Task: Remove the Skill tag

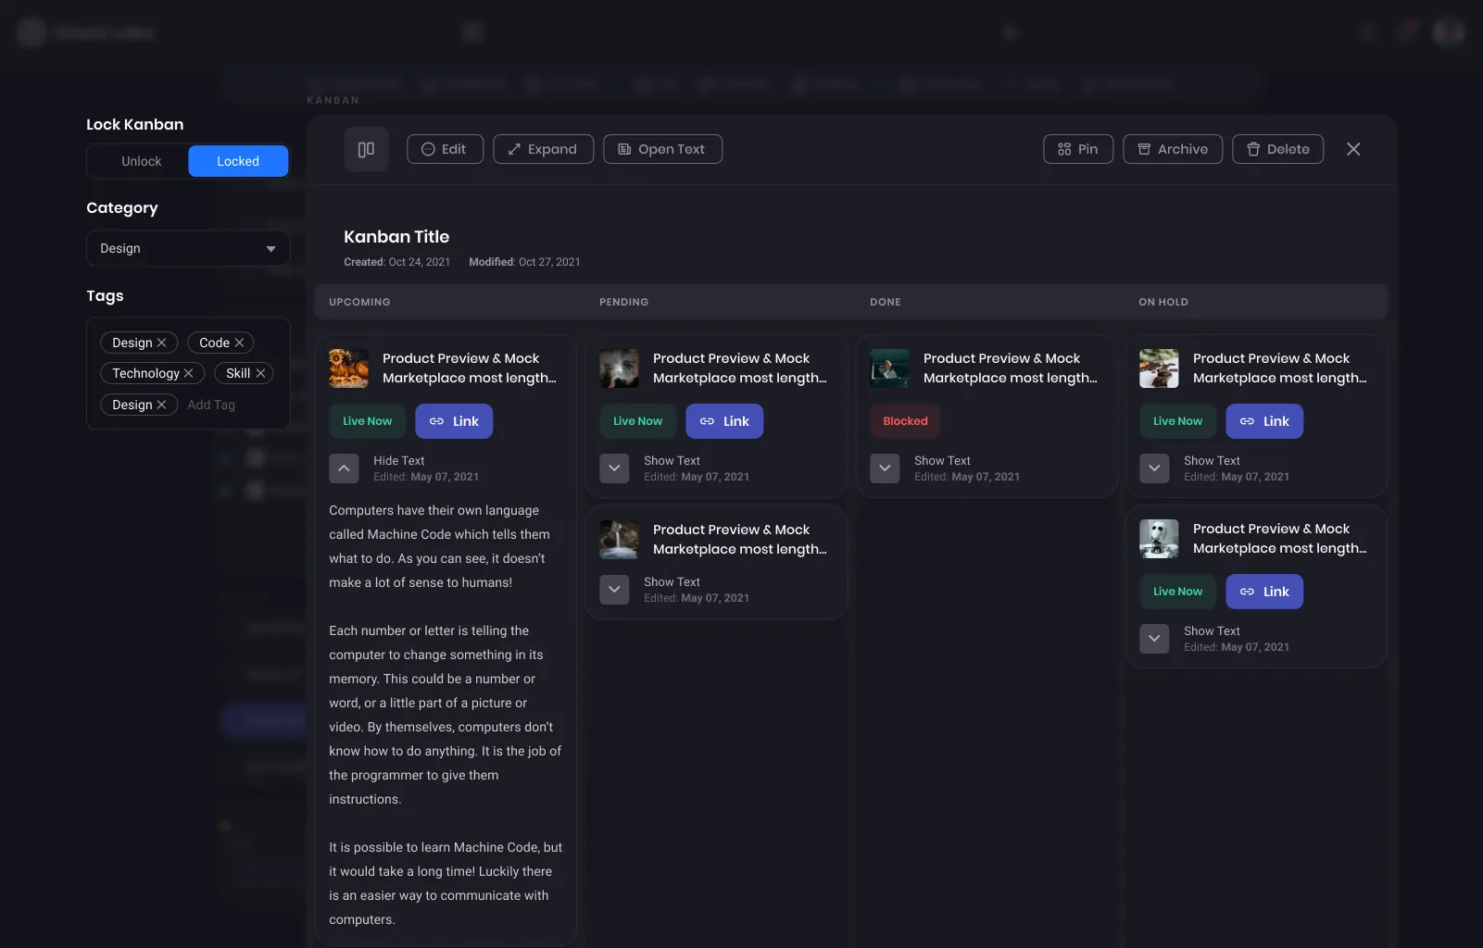Action: coord(260,373)
